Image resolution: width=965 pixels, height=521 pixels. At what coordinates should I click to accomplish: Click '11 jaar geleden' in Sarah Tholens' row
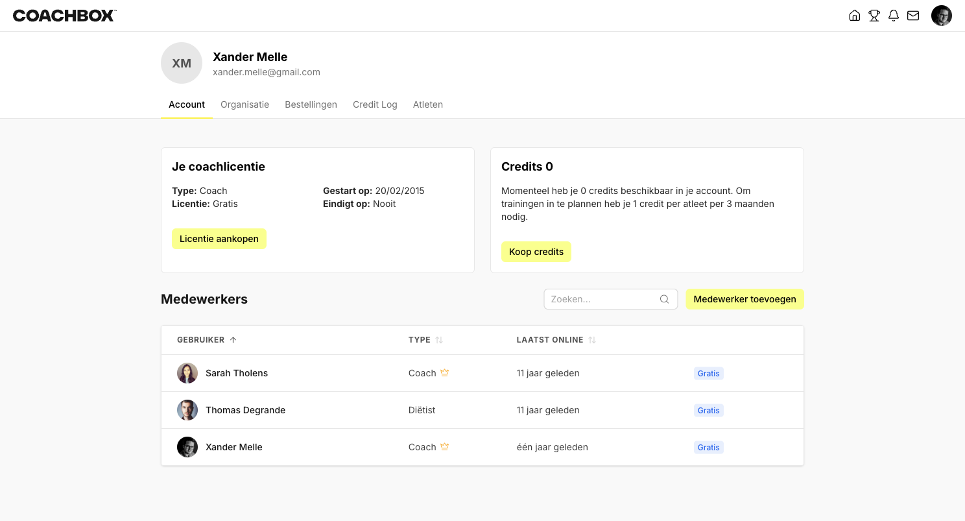point(548,373)
